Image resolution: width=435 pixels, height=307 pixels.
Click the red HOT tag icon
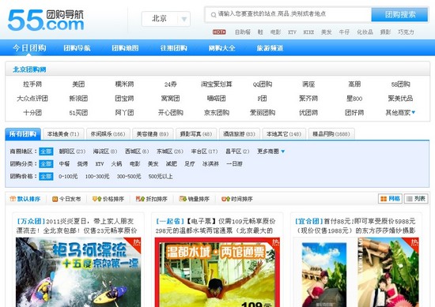click(x=219, y=32)
